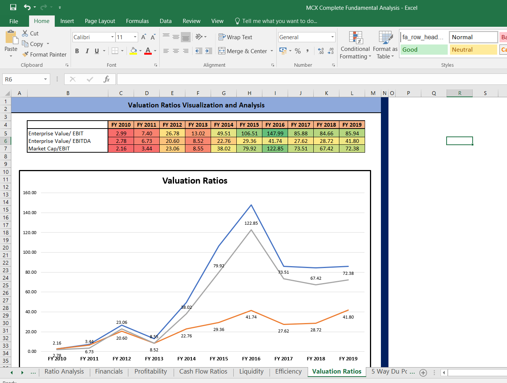Open the Merge & Center dropdown arrow

(272, 51)
